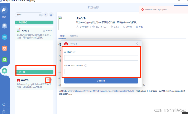Viewport: 188px width, 114px height.
Task: Click the 0.1.2 version text
Action: pyautogui.click(x=116, y=27)
